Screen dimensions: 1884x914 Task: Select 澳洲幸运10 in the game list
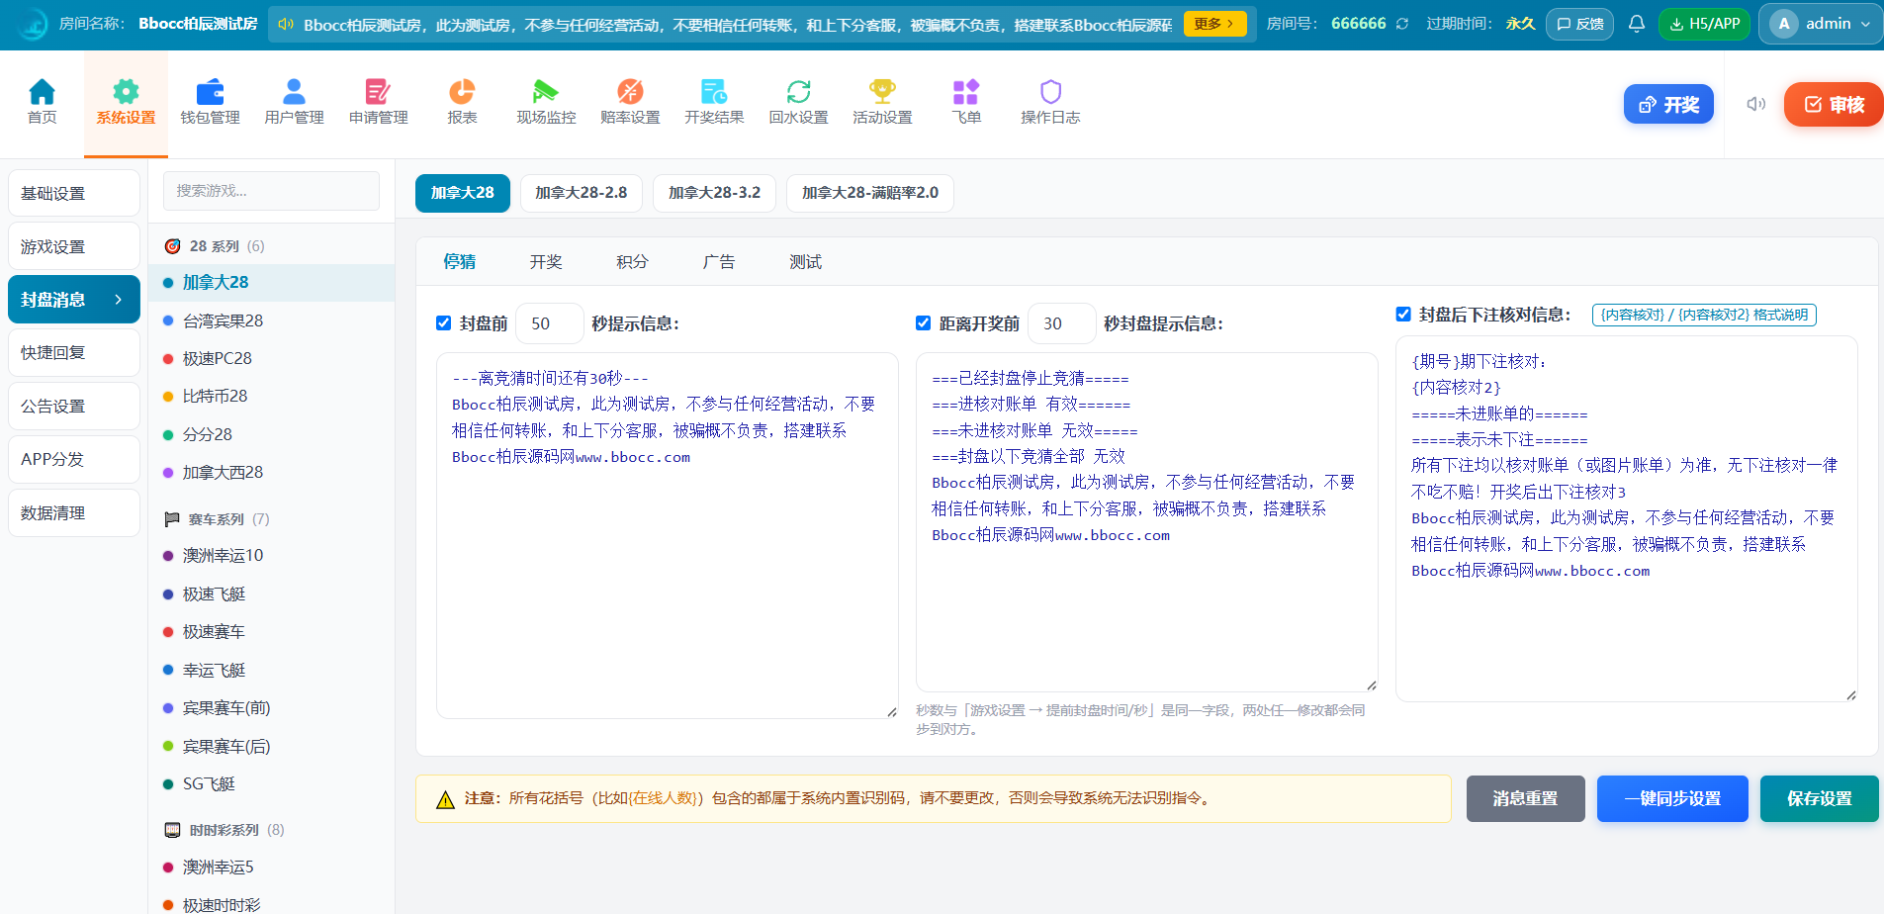click(x=271, y=555)
